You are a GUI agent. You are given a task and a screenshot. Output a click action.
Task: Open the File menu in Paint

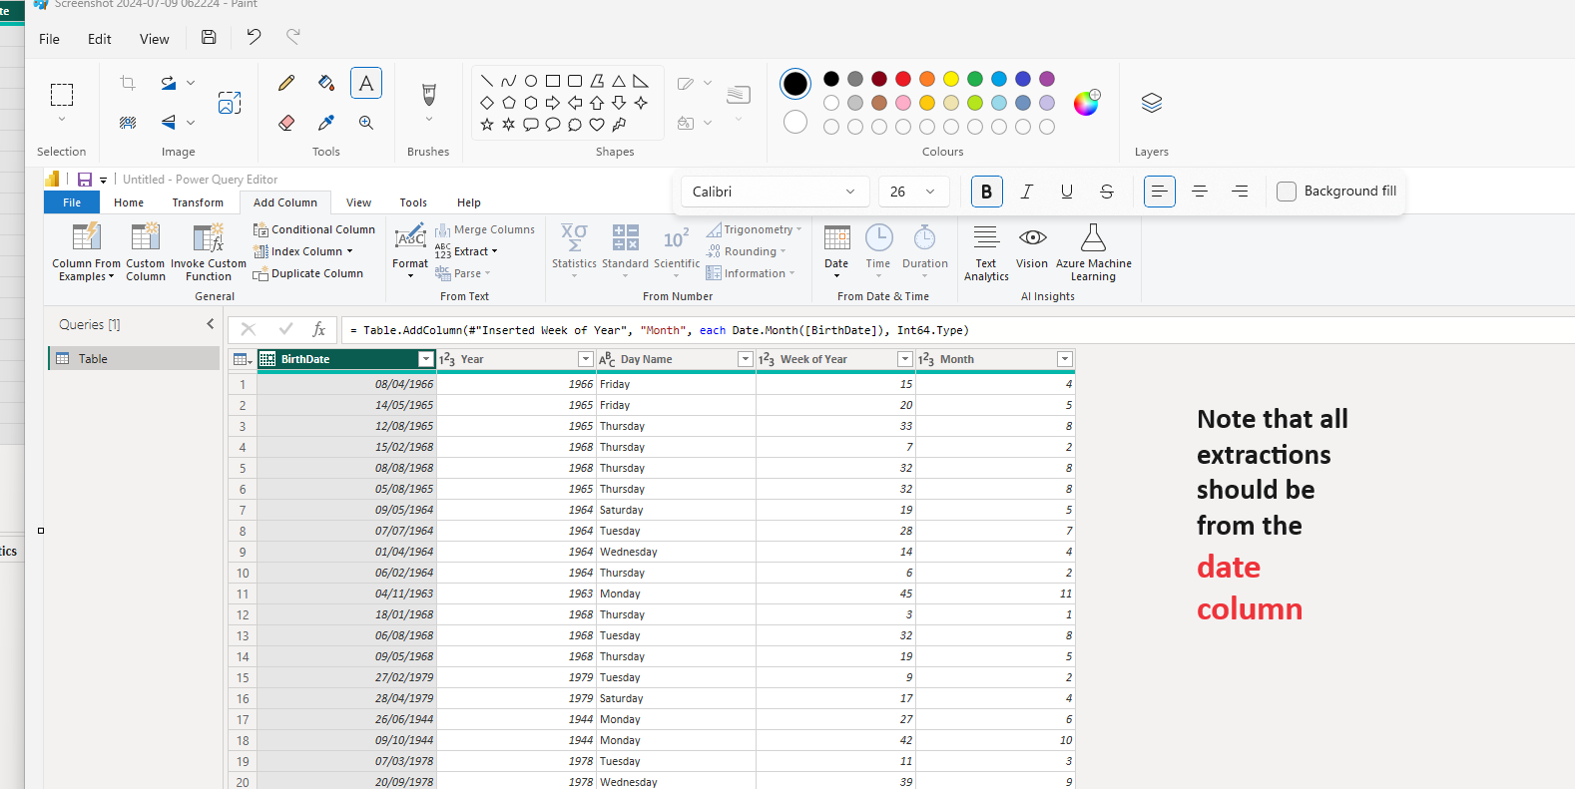pyautogui.click(x=49, y=39)
